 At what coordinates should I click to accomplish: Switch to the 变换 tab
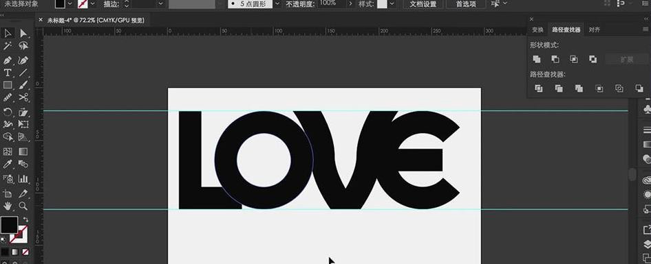(537, 29)
